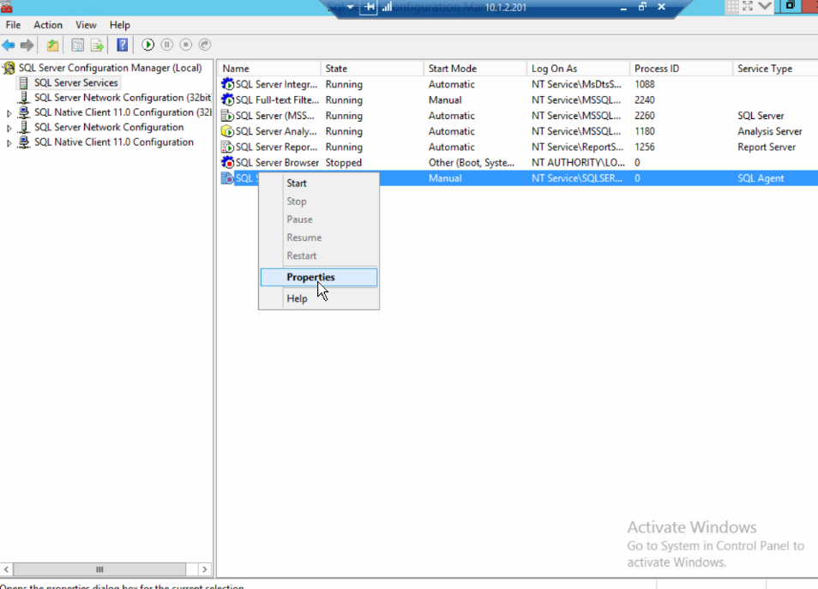Choose Help from the context menu
818x589 pixels.
319,298
